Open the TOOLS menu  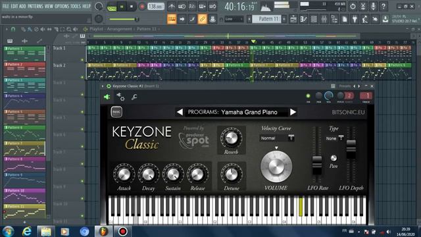(76, 6)
